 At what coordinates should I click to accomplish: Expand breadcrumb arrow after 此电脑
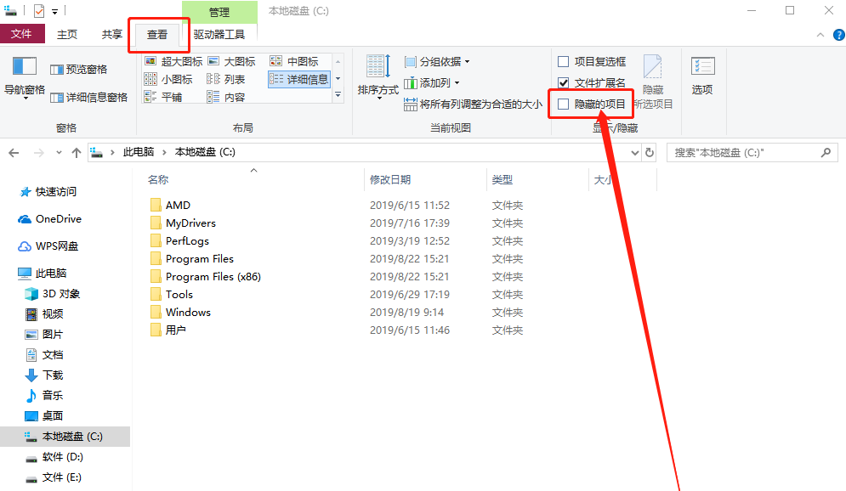(164, 153)
